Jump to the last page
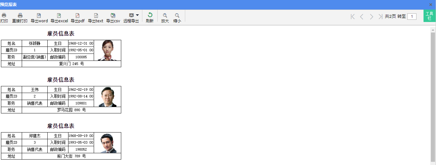Viewport: 436px width, 165px height. (380, 17)
